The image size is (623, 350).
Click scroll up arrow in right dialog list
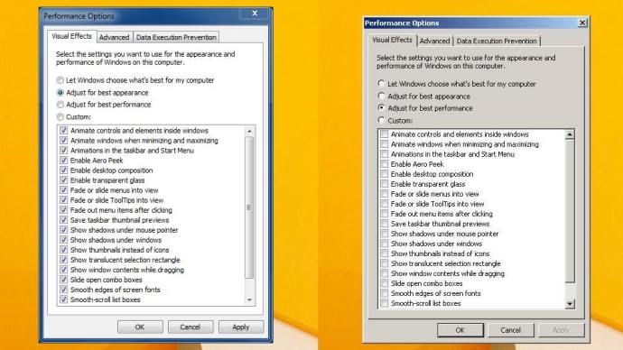tap(570, 135)
